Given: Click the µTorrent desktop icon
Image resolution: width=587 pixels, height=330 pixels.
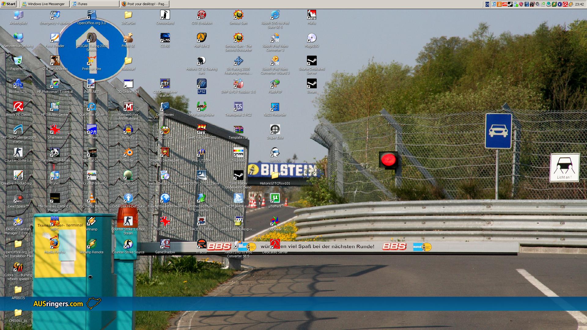Looking at the screenshot, I should click(x=275, y=198).
